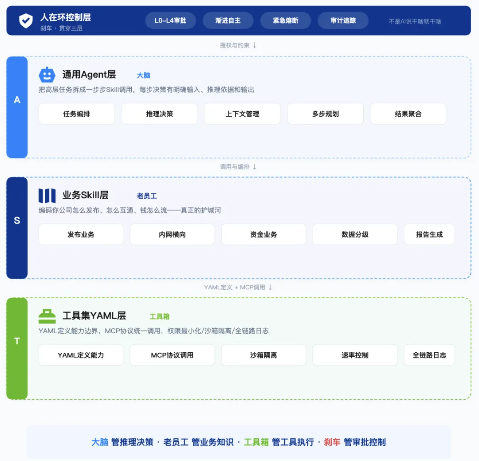Select the 数据分级 card
The image size is (479, 461).
(x=355, y=234)
